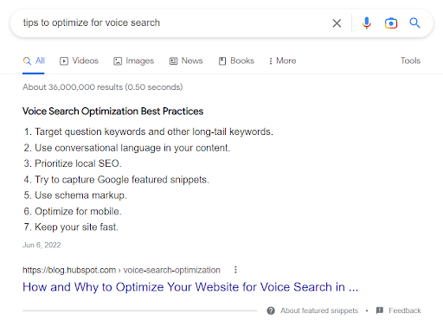Expand the Tools filter options

(x=410, y=61)
